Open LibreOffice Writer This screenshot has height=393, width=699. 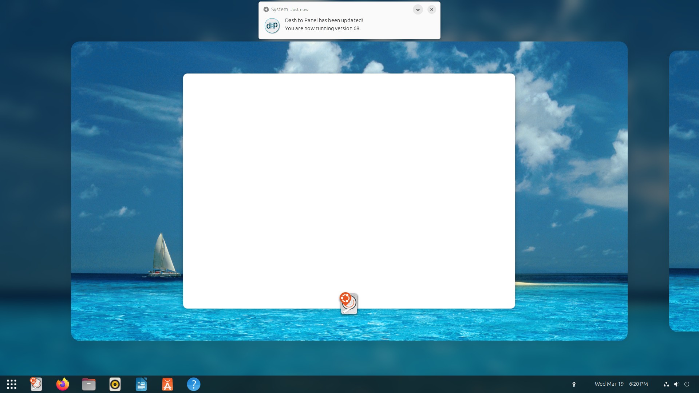141,384
